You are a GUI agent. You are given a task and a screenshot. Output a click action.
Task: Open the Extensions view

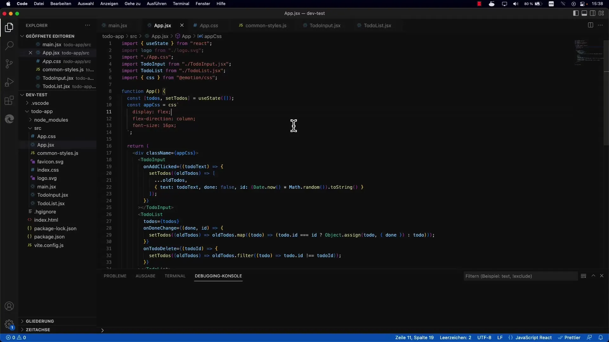pos(9,100)
